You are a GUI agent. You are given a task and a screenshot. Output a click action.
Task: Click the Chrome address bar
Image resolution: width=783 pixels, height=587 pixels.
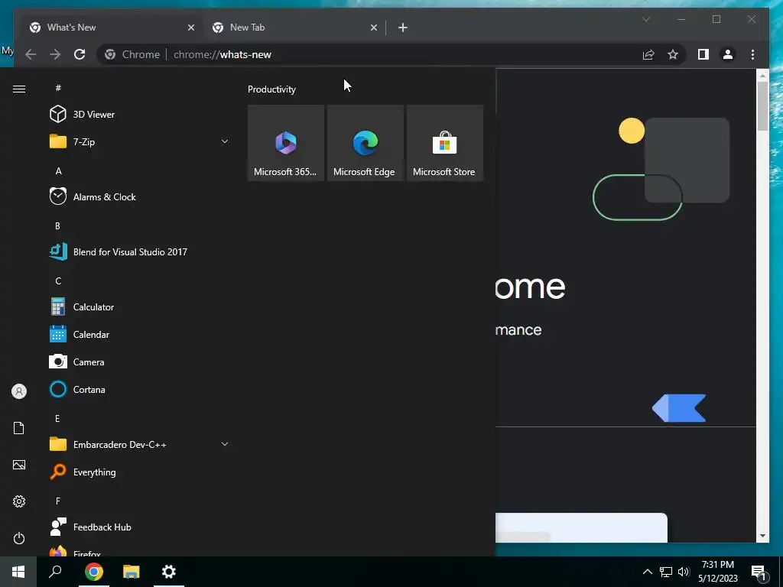(x=392, y=54)
